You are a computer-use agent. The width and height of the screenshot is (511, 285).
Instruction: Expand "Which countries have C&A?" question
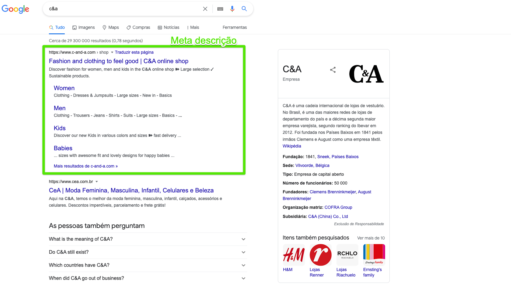click(x=243, y=265)
